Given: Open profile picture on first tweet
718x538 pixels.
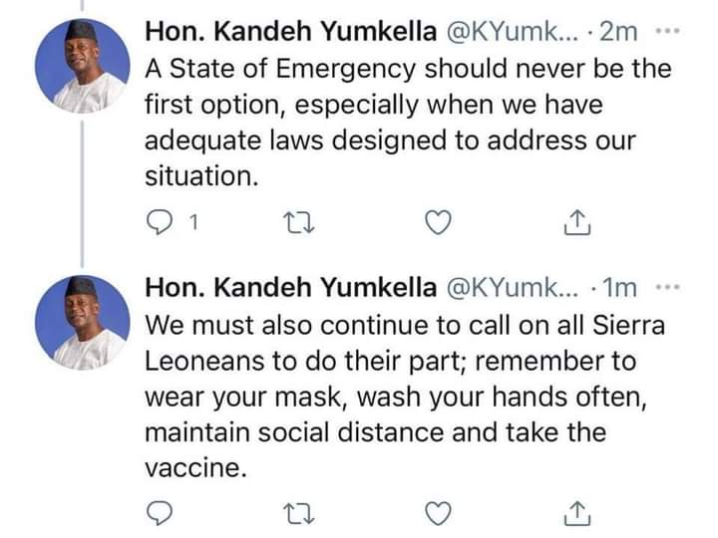Looking at the screenshot, I should click(x=81, y=66).
